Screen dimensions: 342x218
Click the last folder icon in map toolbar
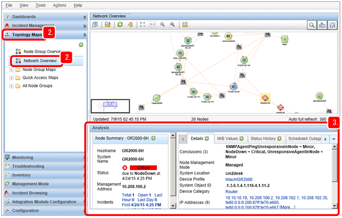coord(185,24)
